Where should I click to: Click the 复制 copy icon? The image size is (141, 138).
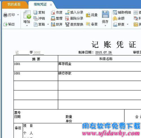[x=35, y=12]
